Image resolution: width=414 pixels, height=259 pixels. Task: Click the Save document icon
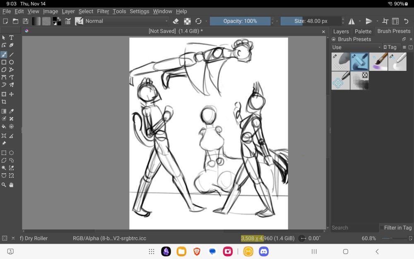26,21
